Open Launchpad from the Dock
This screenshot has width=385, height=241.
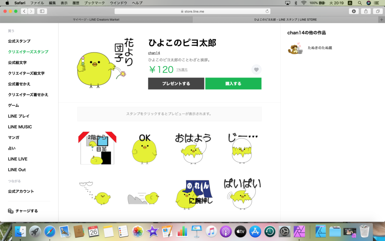[35, 232]
